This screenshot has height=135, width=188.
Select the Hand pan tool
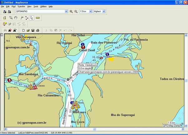point(15,18)
